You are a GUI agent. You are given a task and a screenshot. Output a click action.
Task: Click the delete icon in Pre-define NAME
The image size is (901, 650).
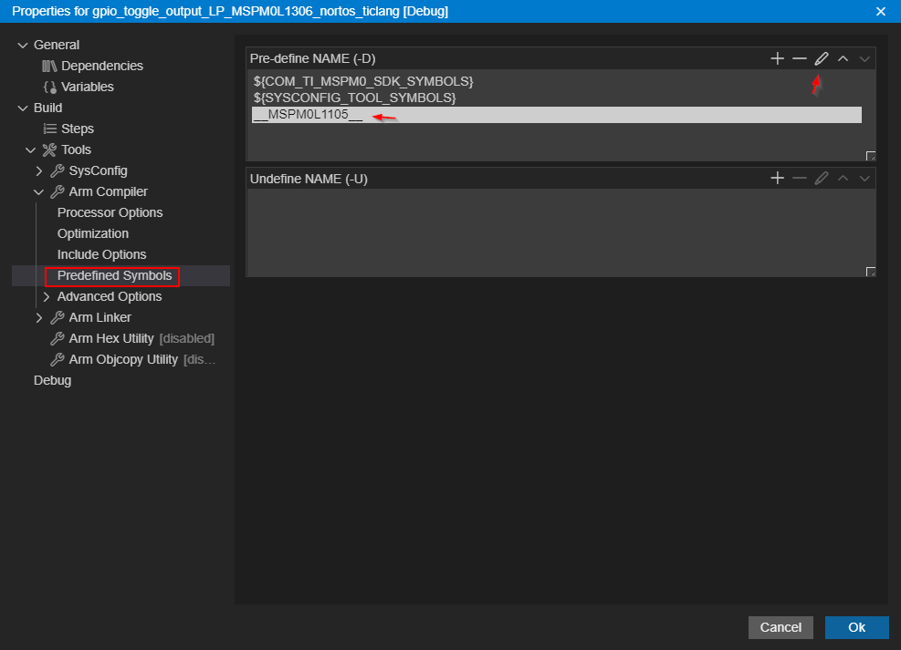click(x=799, y=58)
